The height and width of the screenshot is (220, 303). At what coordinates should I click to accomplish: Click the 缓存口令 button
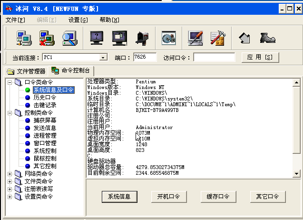[218, 197]
